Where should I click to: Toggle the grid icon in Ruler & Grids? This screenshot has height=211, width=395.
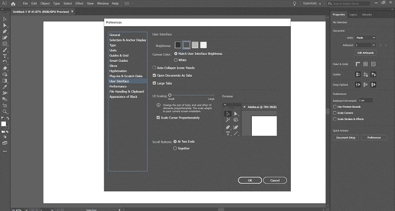[365, 64]
